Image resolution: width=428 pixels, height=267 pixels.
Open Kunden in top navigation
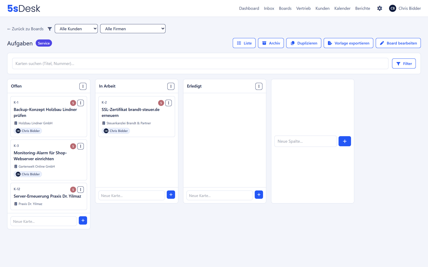pyautogui.click(x=322, y=8)
